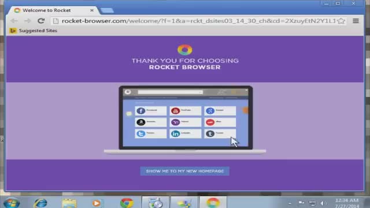Open Windows Media Player from taskbar
Image resolution: width=370 pixels, height=208 pixels.
click(x=97, y=203)
